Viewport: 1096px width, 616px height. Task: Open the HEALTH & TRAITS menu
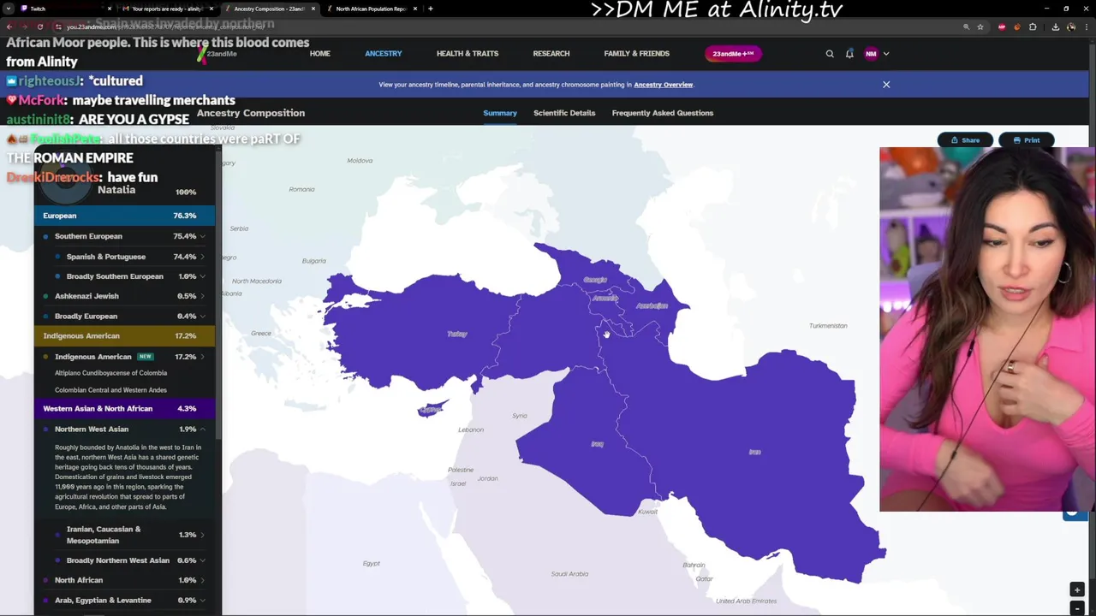click(x=468, y=54)
